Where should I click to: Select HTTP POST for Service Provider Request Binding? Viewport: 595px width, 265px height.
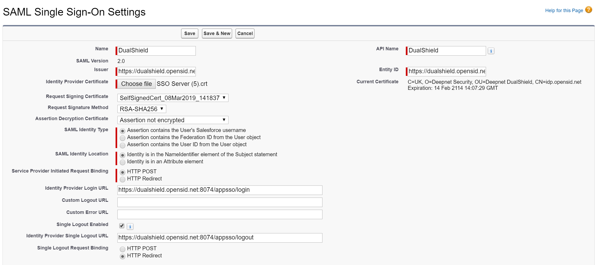[x=122, y=172]
